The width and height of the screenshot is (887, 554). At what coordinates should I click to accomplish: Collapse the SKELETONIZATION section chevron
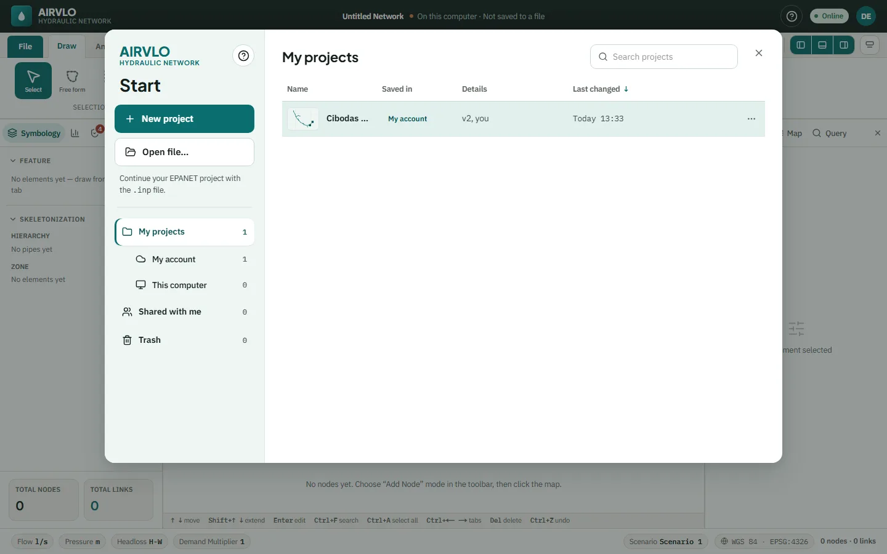pyautogui.click(x=13, y=219)
